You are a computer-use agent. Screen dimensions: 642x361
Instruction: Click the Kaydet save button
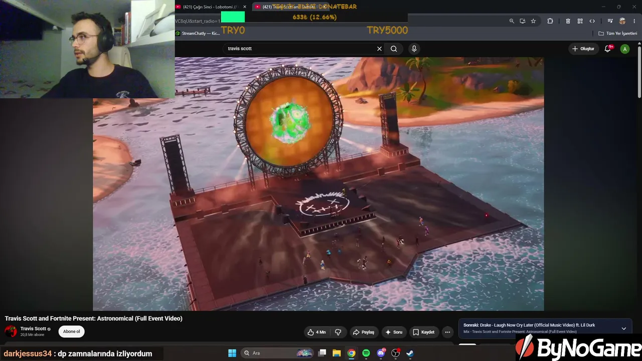click(424, 332)
